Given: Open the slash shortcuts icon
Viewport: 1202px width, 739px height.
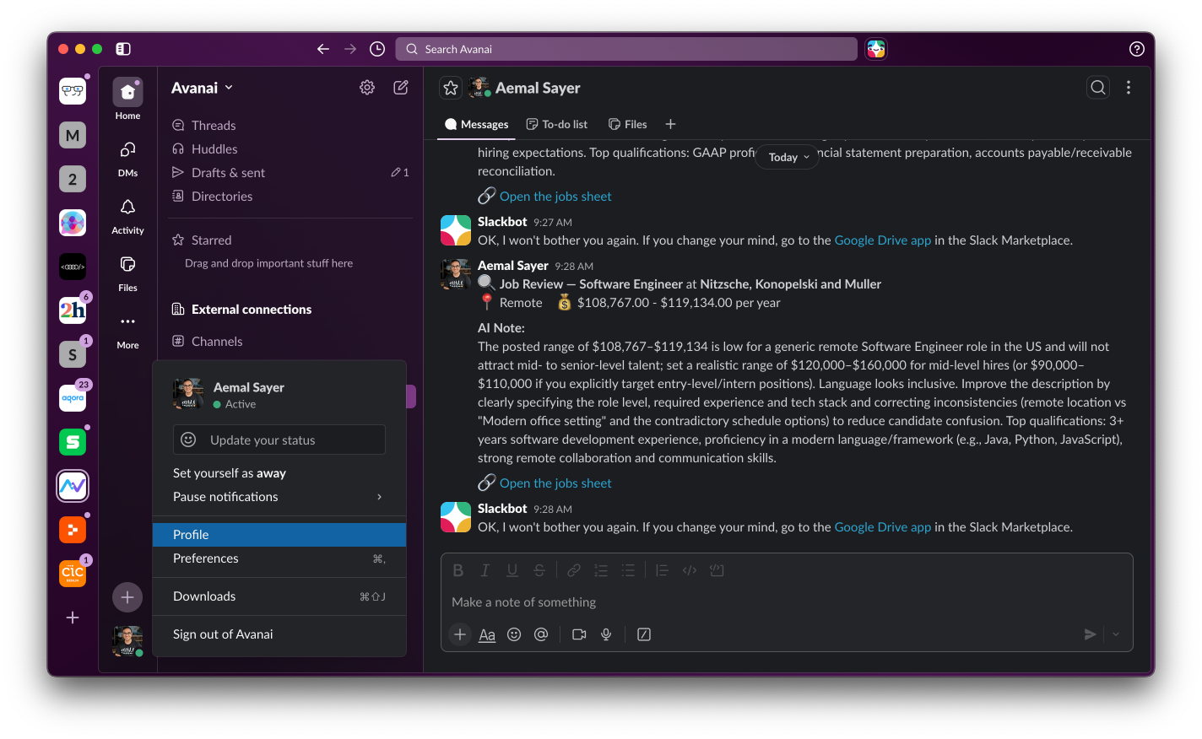Looking at the screenshot, I should [x=644, y=634].
